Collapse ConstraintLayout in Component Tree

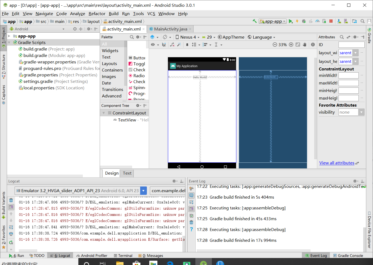(104, 113)
